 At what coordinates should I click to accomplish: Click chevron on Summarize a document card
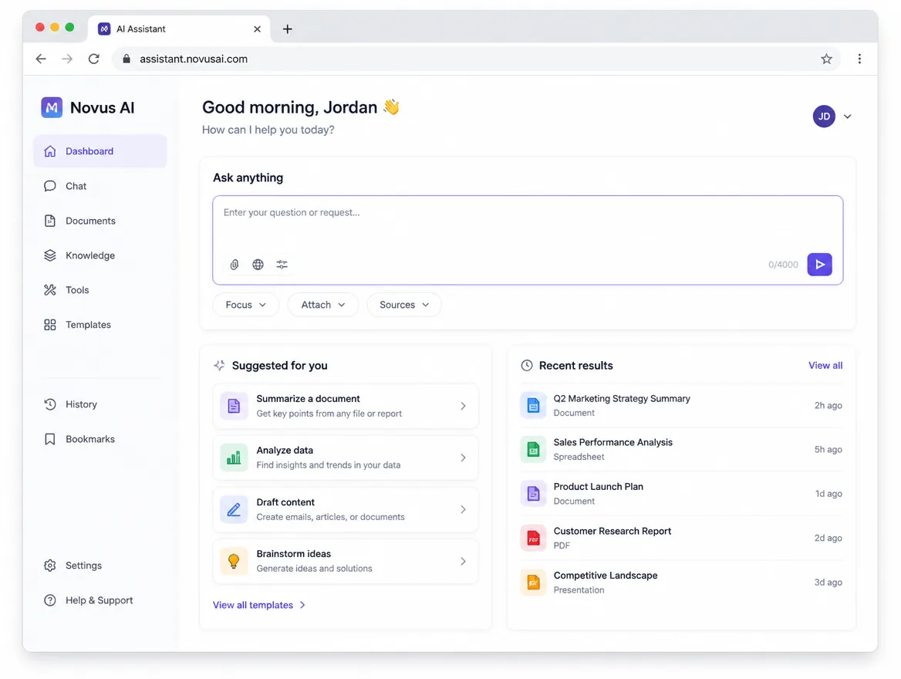(463, 406)
